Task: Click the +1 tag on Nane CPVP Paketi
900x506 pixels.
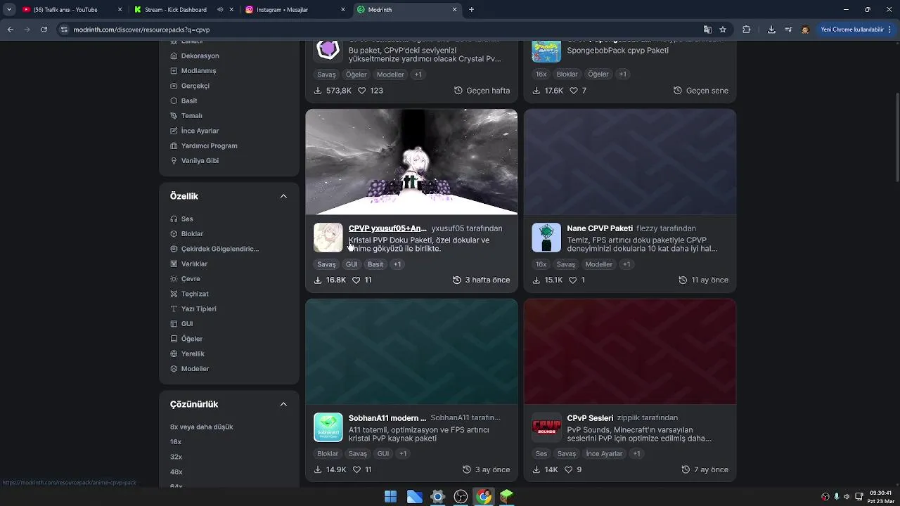Action: (x=626, y=264)
